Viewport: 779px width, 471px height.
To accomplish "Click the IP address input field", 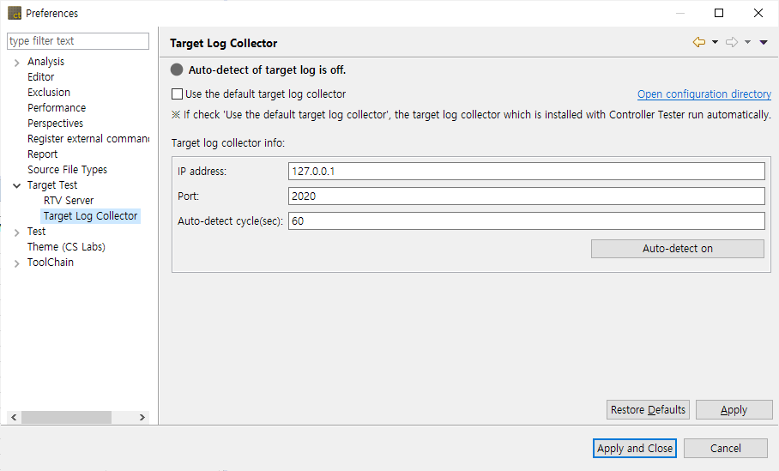I will pyautogui.click(x=527, y=172).
